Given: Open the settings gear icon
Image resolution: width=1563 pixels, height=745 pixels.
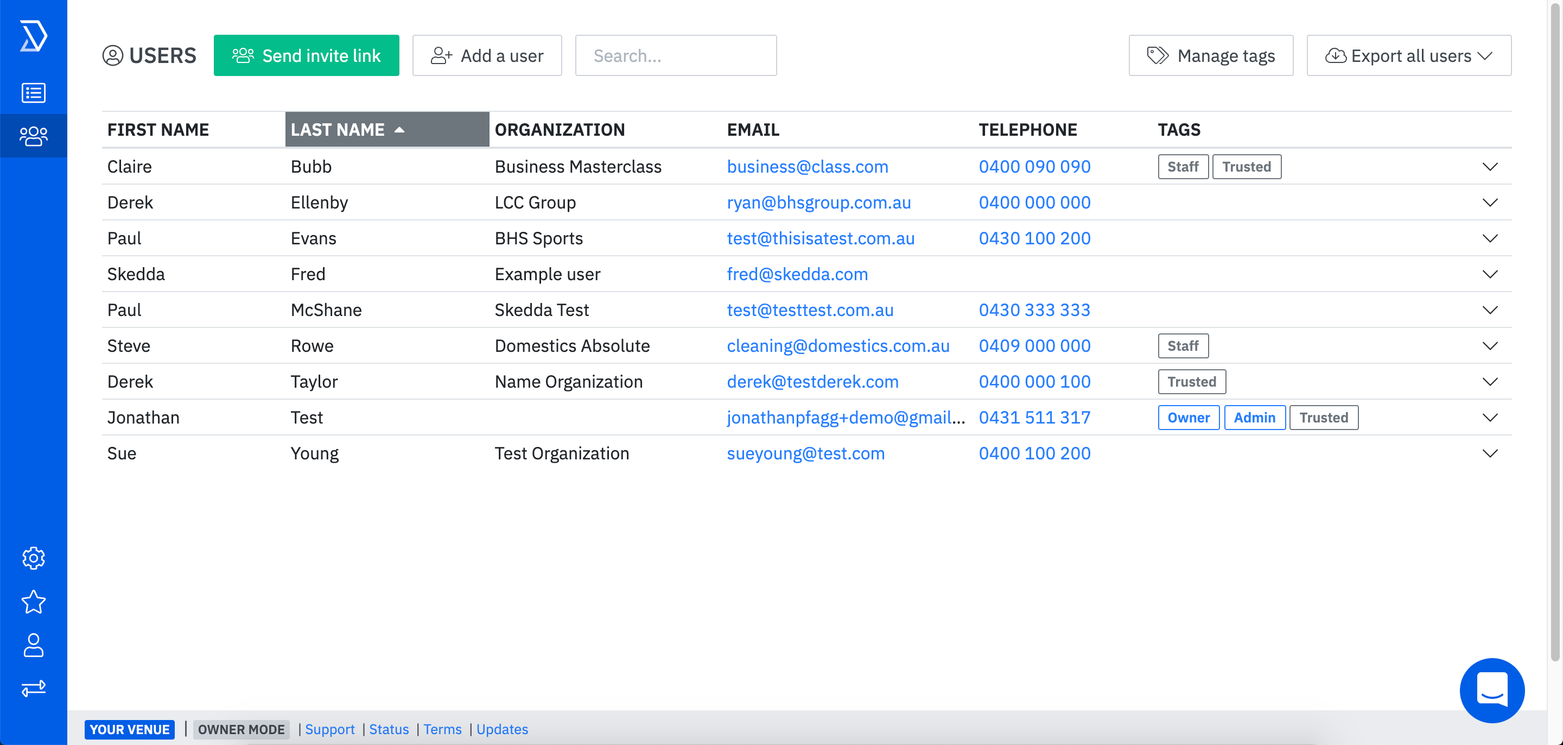Looking at the screenshot, I should point(33,558).
